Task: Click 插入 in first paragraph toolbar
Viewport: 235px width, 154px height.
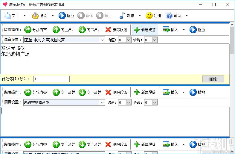Action: point(170,30)
